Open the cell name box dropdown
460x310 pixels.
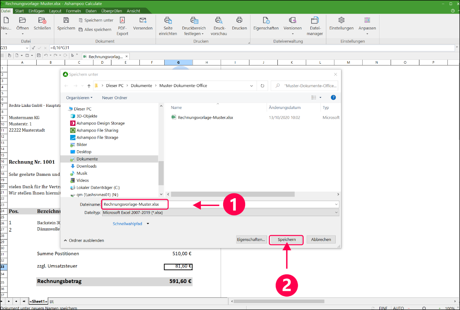[x=27, y=48]
